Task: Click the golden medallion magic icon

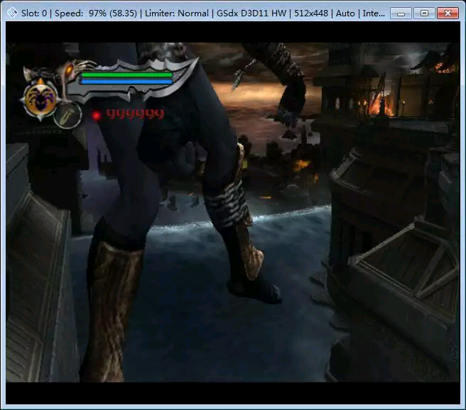Action: pyautogui.click(x=39, y=99)
